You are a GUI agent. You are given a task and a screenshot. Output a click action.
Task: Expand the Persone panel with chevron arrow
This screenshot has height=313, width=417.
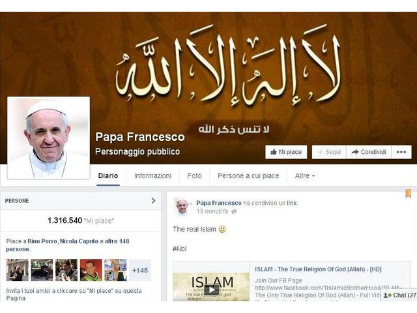click(153, 201)
